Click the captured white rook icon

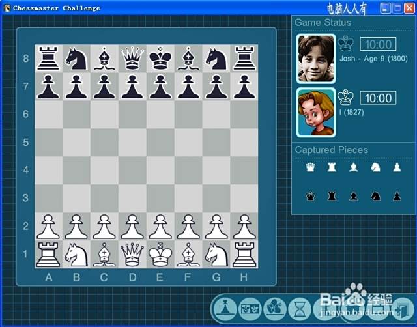tap(332, 167)
